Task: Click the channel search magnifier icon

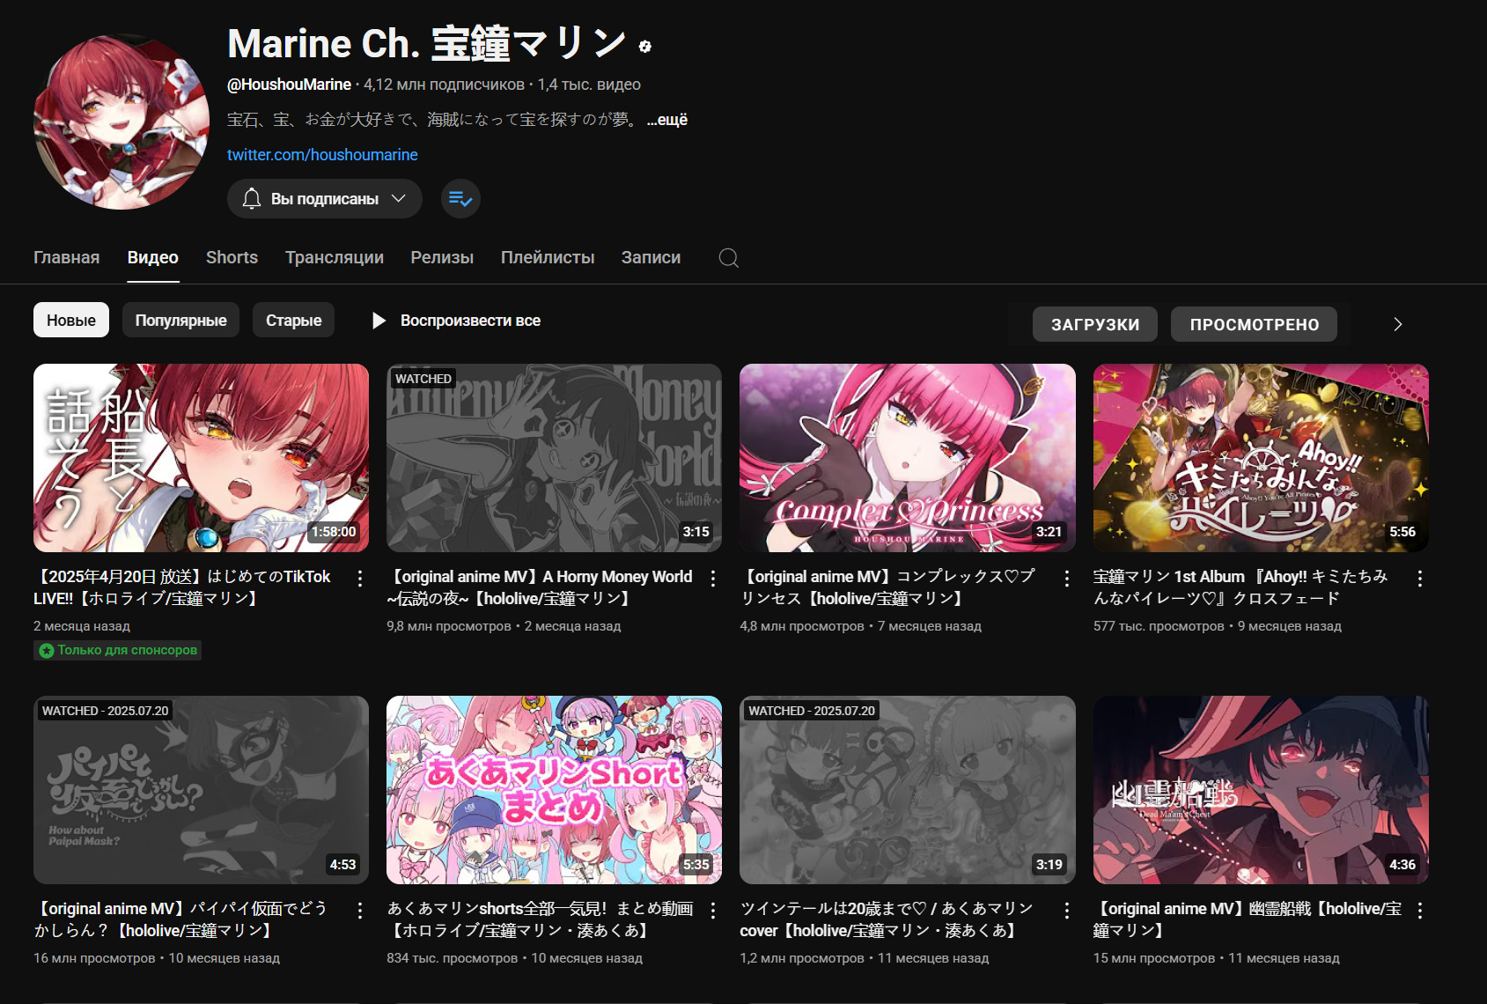Action: [728, 258]
